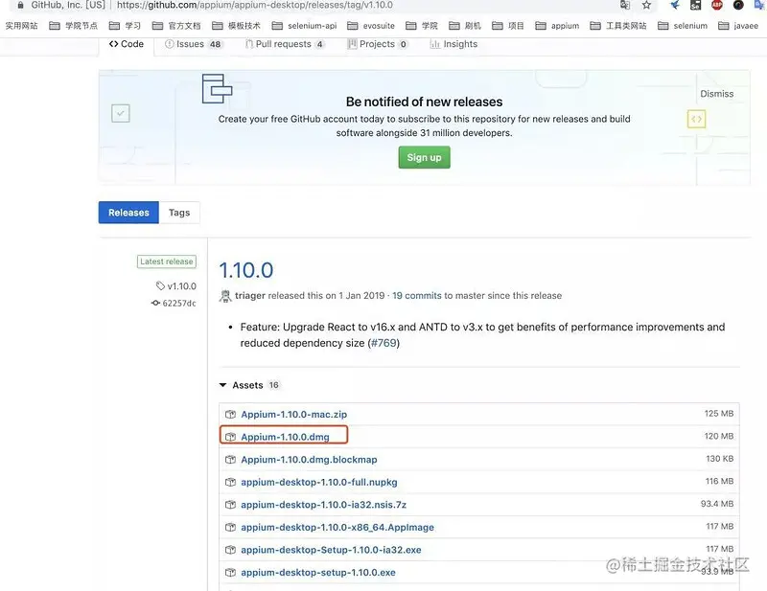Click package icon beside setup-1.10.0.exe

(230, 573)
